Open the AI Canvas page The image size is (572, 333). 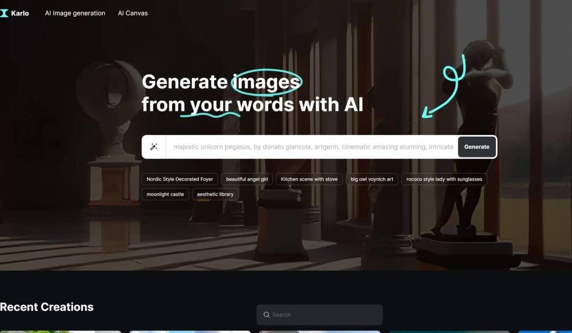tap(133, 13)
